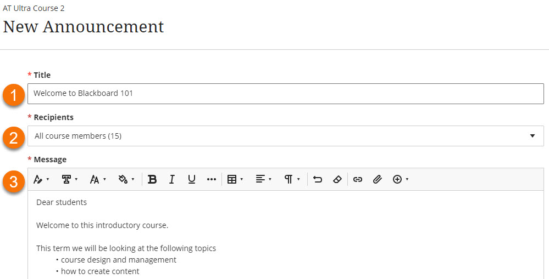The width and height of the screenshot is (549, 279).
Task: Toggle bold formatting in the message toolbar
Action: point(152,179)
